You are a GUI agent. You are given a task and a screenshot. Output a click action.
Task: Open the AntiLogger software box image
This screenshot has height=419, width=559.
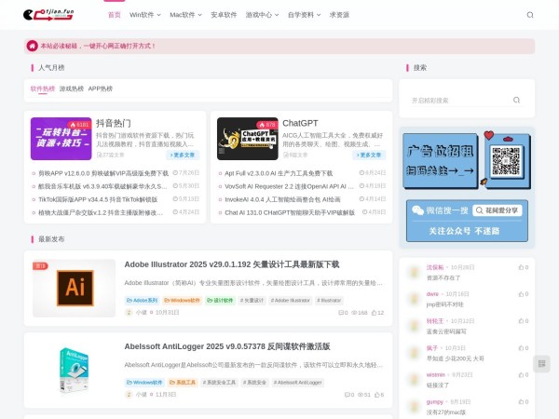point(74,368)
